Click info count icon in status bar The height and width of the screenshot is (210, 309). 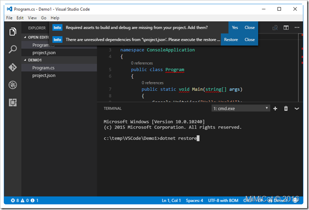pos(35,201)
